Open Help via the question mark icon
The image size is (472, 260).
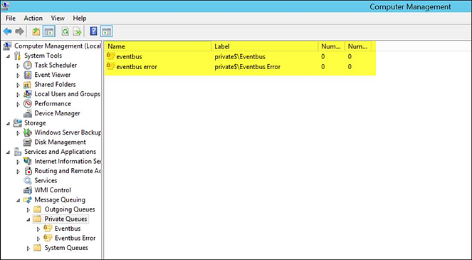coord(94,31)
